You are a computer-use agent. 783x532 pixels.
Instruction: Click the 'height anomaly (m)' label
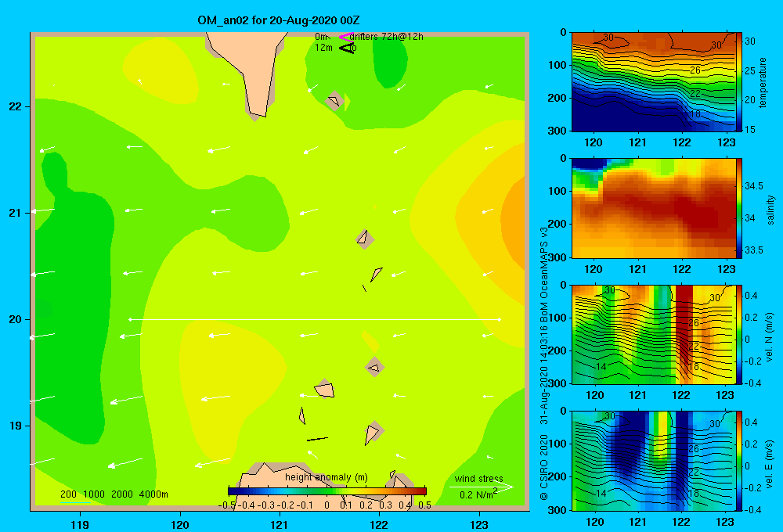(x=326, y=477)
